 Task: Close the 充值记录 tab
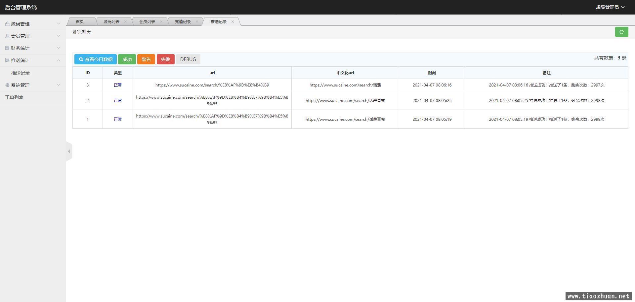[x=197, y=22]
